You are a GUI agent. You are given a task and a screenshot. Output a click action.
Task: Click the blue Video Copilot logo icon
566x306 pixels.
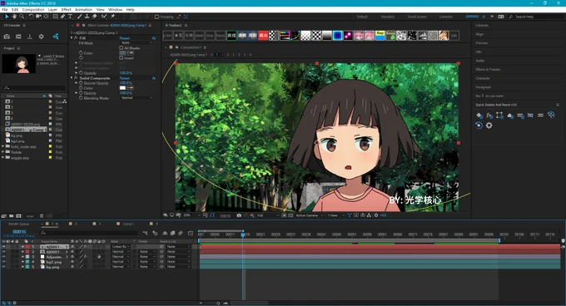point(56,36)
